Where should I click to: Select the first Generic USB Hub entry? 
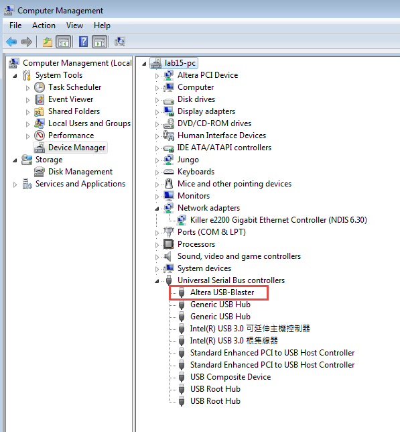coord(220,305)
